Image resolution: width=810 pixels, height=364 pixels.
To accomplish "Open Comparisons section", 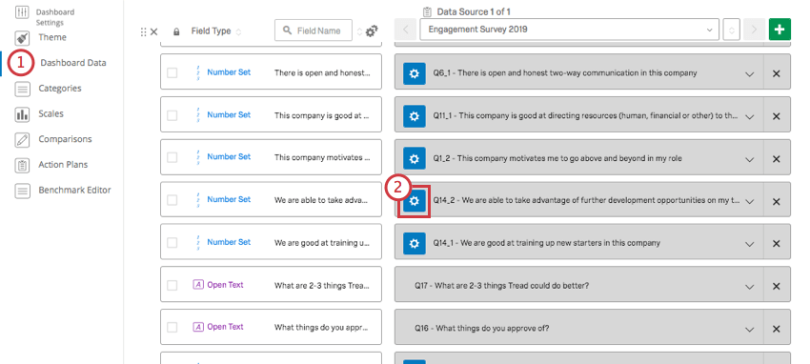I will 65,139.
